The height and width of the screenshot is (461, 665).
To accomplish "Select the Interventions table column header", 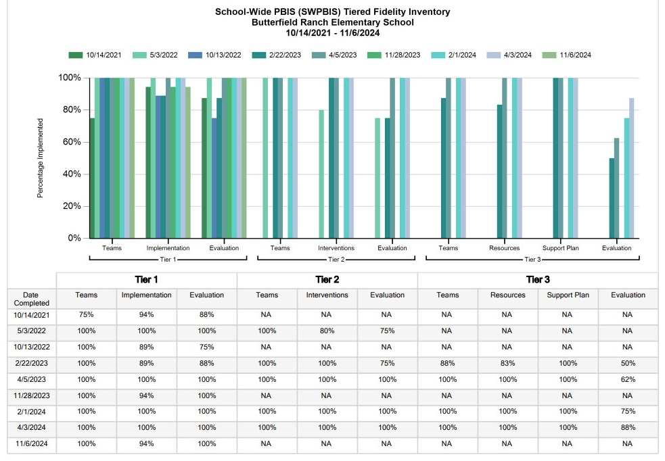I will tap(327, 295).
